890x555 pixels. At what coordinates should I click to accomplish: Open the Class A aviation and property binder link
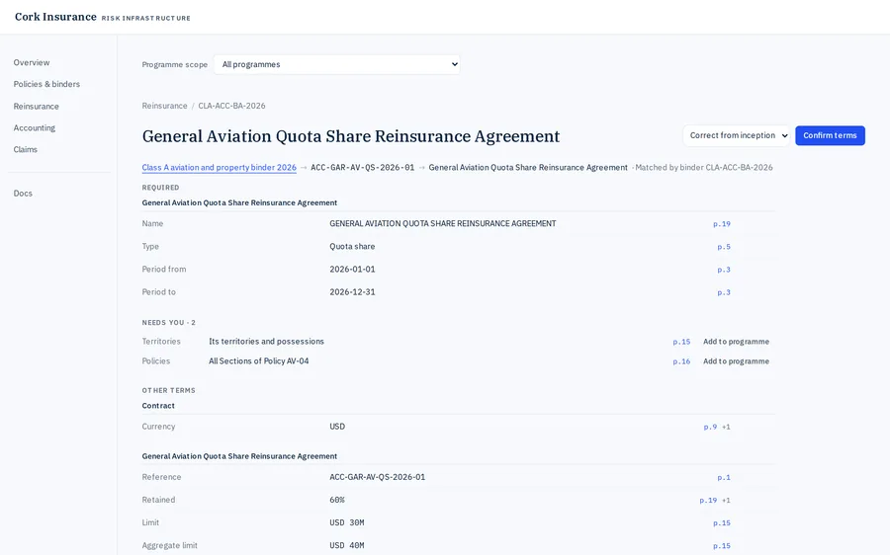click(x=220, y=167)
